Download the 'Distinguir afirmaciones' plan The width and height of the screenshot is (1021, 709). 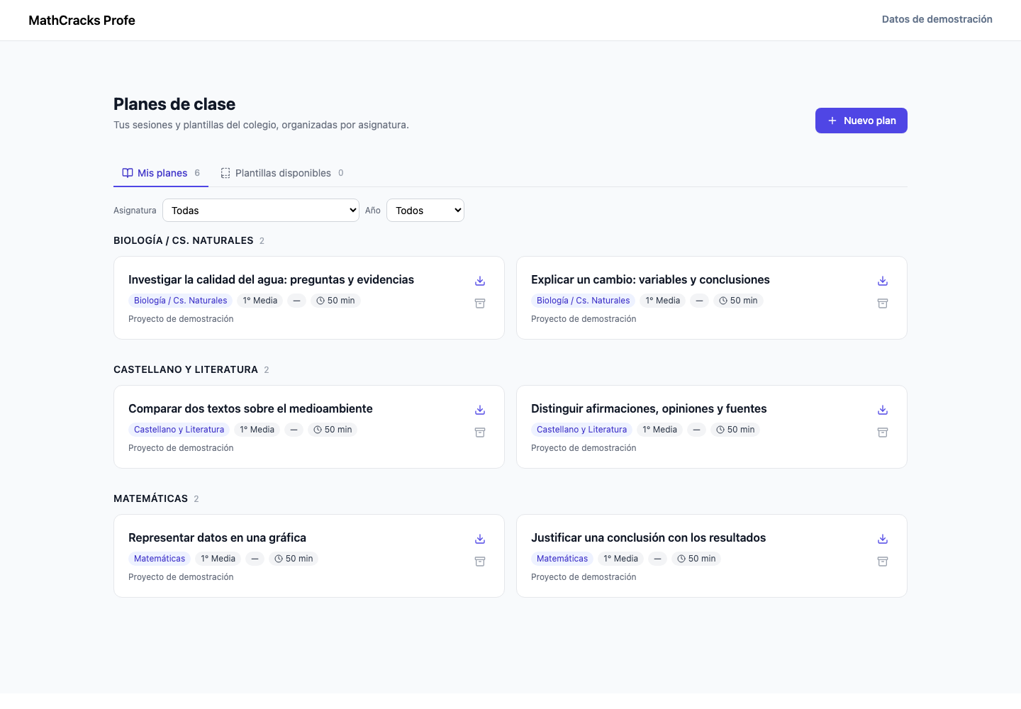click(x=883, y=410)
